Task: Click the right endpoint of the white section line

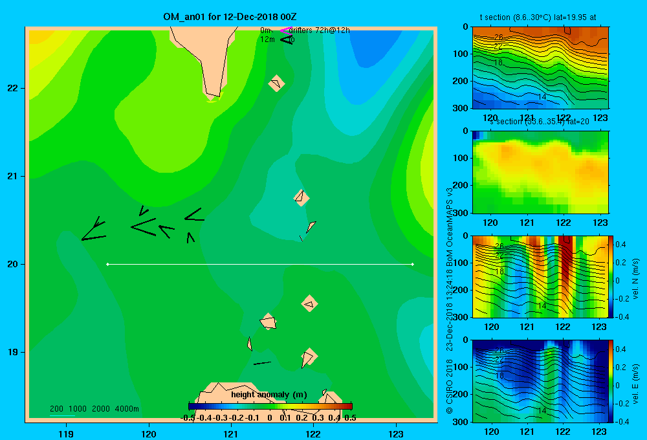Action: tap(413, 264)
